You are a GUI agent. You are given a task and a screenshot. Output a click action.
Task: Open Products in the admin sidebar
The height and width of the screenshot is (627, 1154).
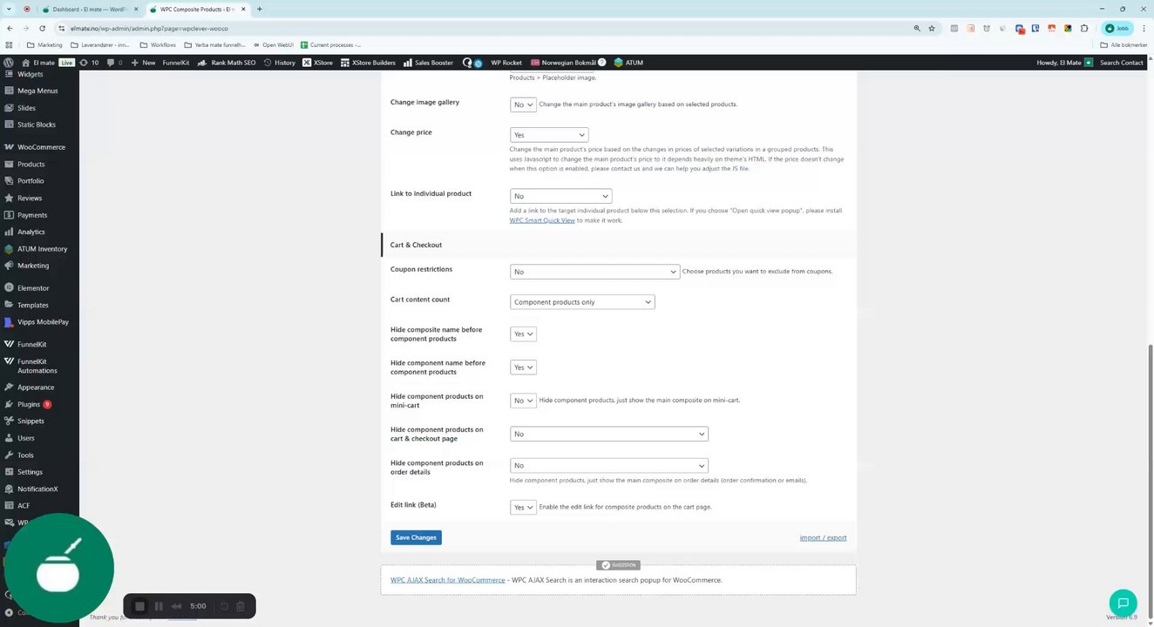click(31, 164)
